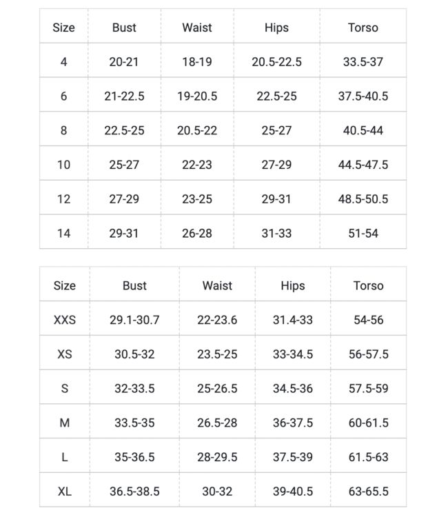Click the 30-32 waist cell for XL

pos(217,491)
